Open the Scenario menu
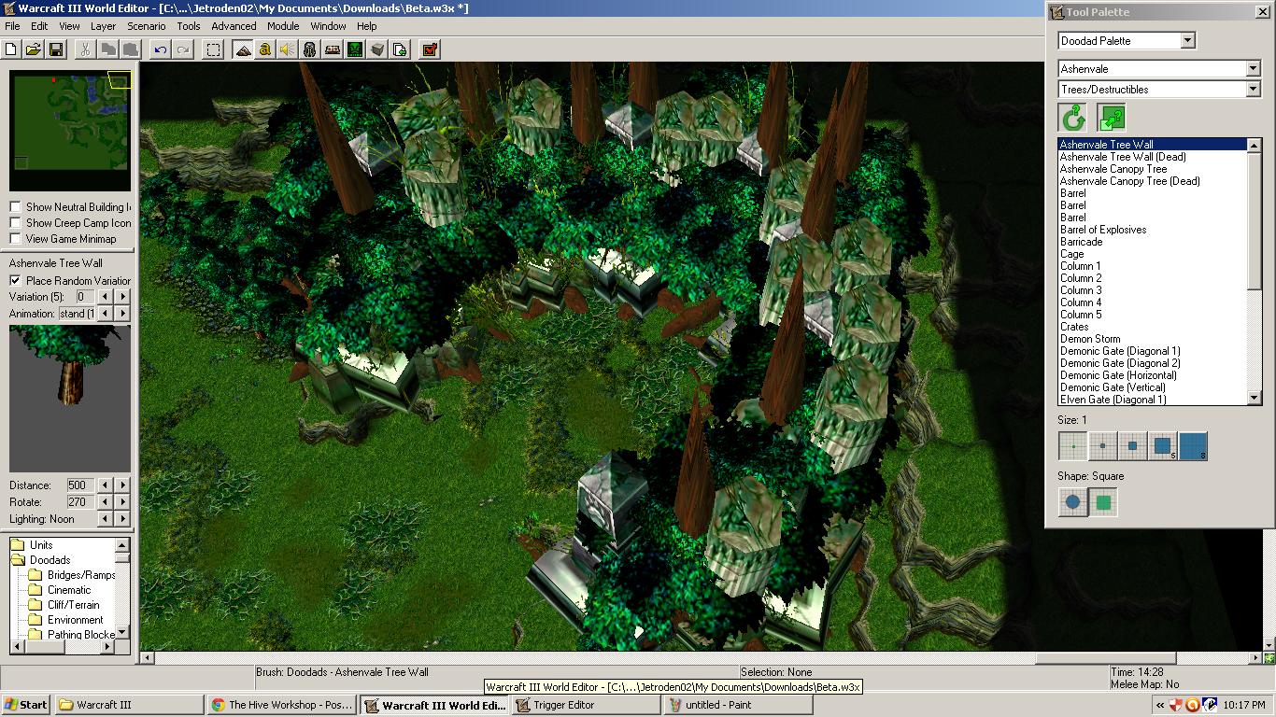1276x717 pixels. click(147, 26)
